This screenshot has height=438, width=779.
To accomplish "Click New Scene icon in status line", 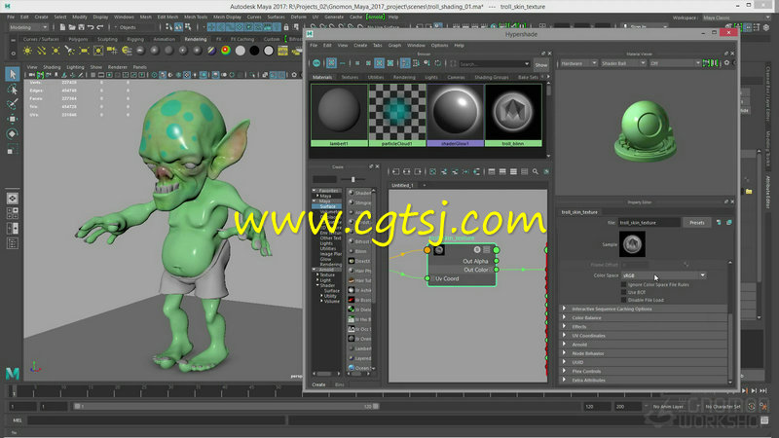I will click(x=62, y=27).
